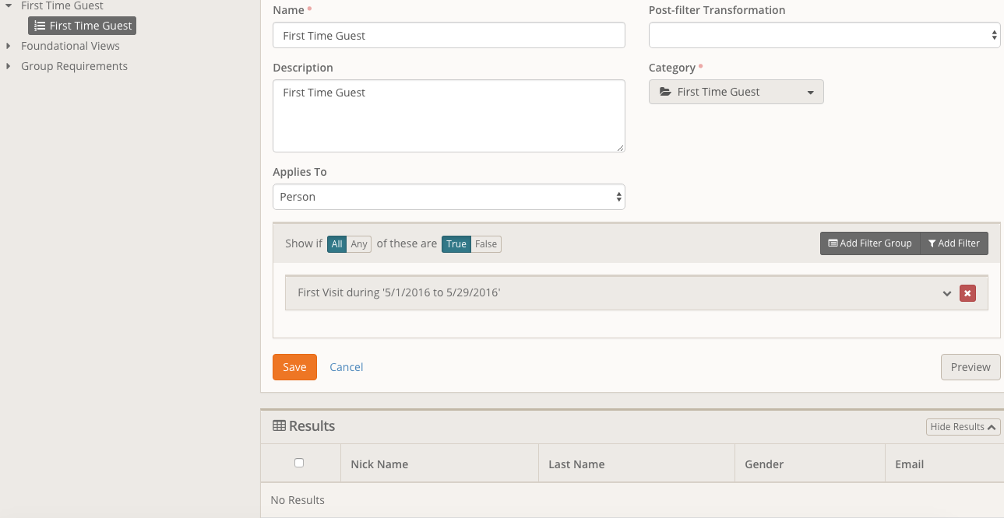Expand the Foundational Views tree node
Image resolution: width=1004 pixels, height=518 pixels.
click(x=9, y=46)
